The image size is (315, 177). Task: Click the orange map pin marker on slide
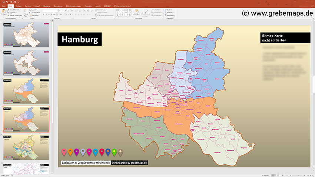pyautogui.click(x=70, y=151)
